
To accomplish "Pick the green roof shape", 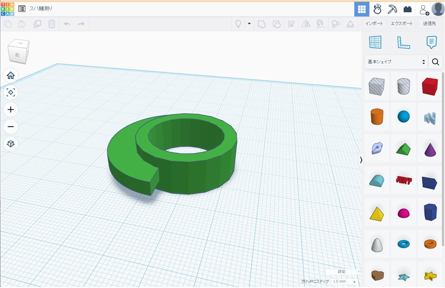I will [x=403, y=149].
